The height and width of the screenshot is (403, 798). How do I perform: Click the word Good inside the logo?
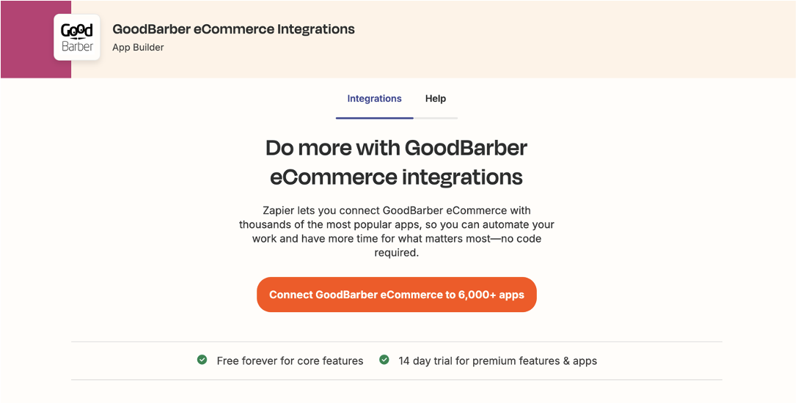click(77, 32)
